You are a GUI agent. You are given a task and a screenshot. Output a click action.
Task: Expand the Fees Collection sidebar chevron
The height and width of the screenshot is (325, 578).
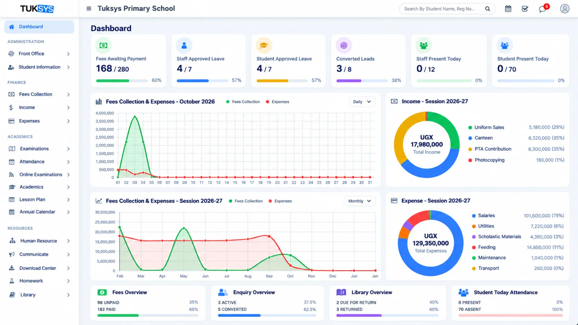(68, 95)
